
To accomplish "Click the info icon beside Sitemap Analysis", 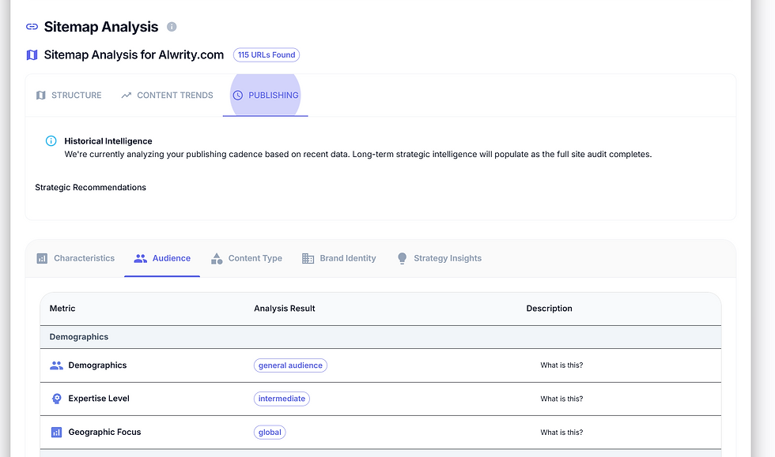I will (172, 27).
